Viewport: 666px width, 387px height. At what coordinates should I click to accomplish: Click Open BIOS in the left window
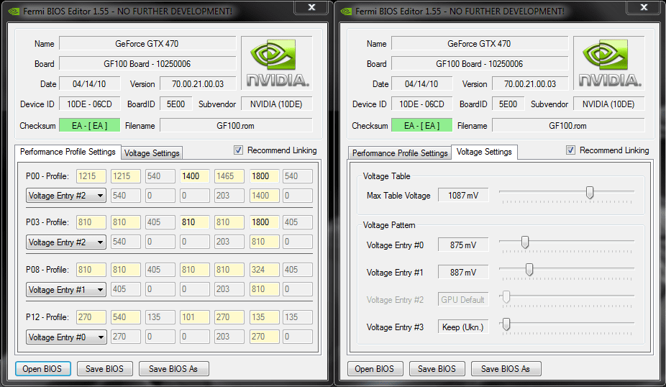tap(42, 369)
